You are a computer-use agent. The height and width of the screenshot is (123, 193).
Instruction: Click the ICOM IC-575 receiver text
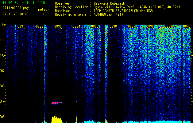coord(123,11)
